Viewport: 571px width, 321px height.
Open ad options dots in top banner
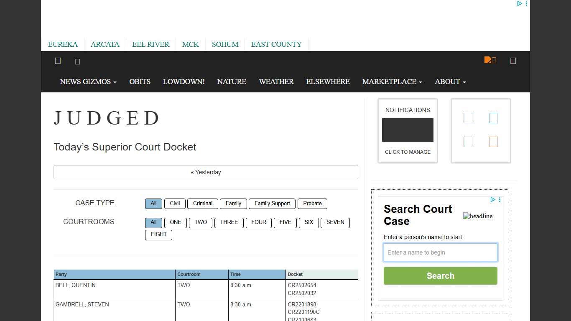(526, 4)
